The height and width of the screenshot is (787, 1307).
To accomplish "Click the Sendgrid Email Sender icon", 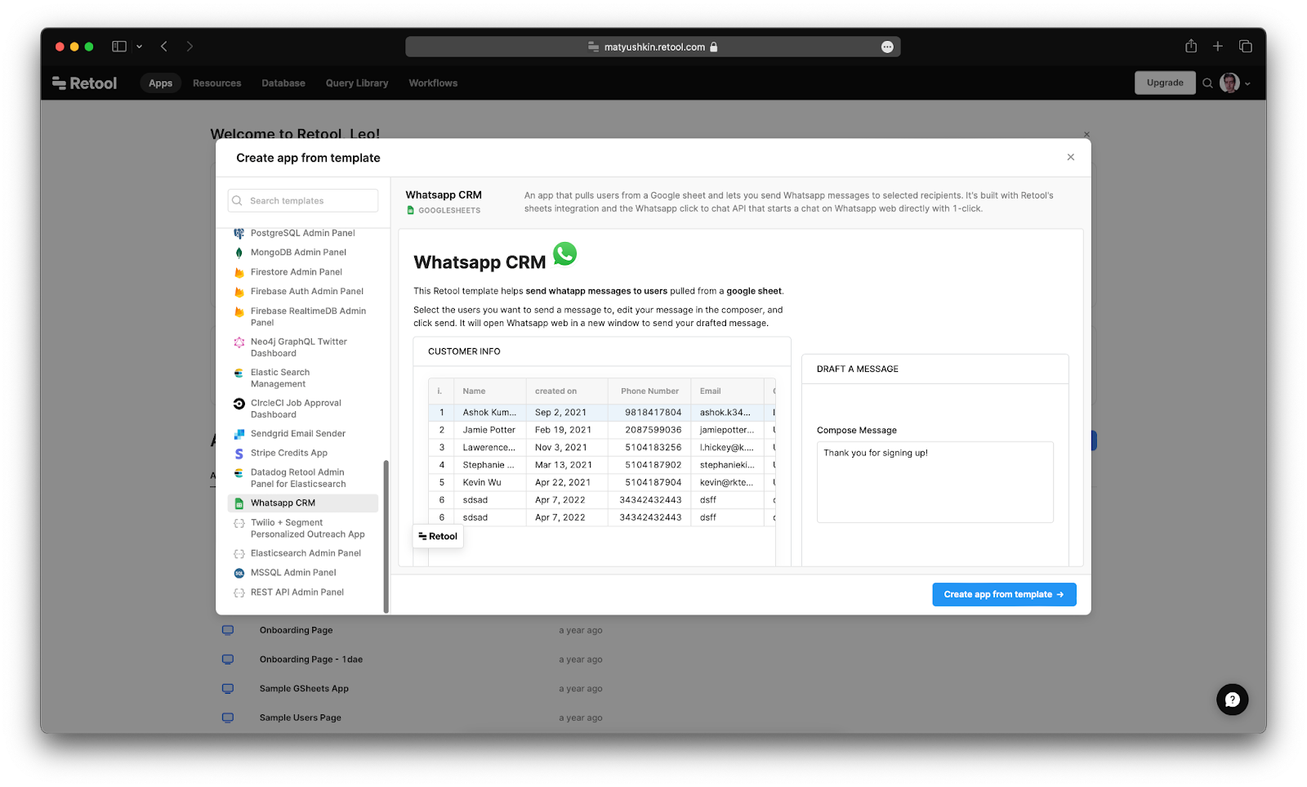I will 239,434.
